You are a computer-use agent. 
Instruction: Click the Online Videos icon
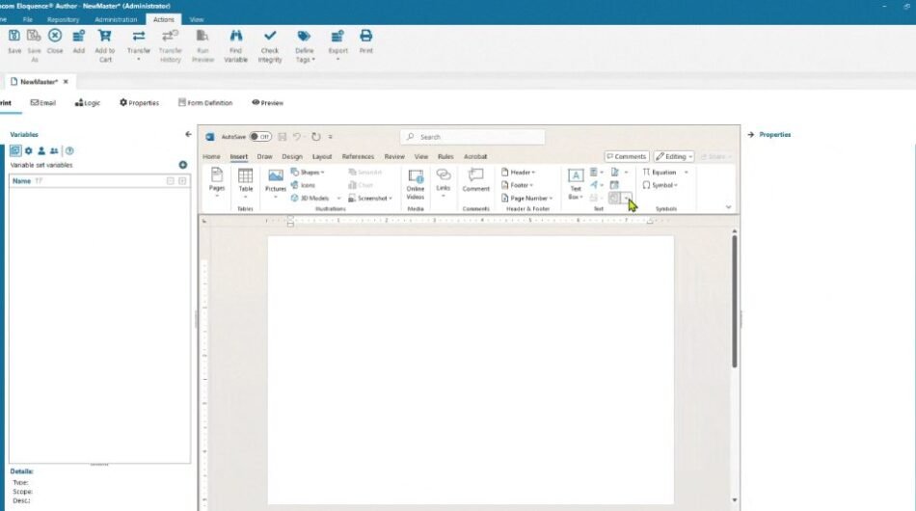click(x=416, y=182)
